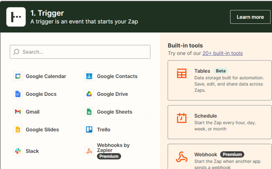Pick the Gmail label
Viewport: 272px width, 169px height.
(33, 112)
